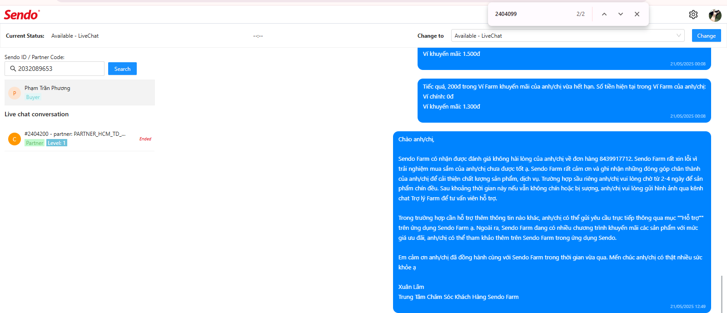This screenshot has height=313, width=727.
Task: Go to next find match
Action: click(620, 14)
